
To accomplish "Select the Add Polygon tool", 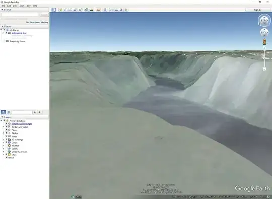I will (65, 10).
